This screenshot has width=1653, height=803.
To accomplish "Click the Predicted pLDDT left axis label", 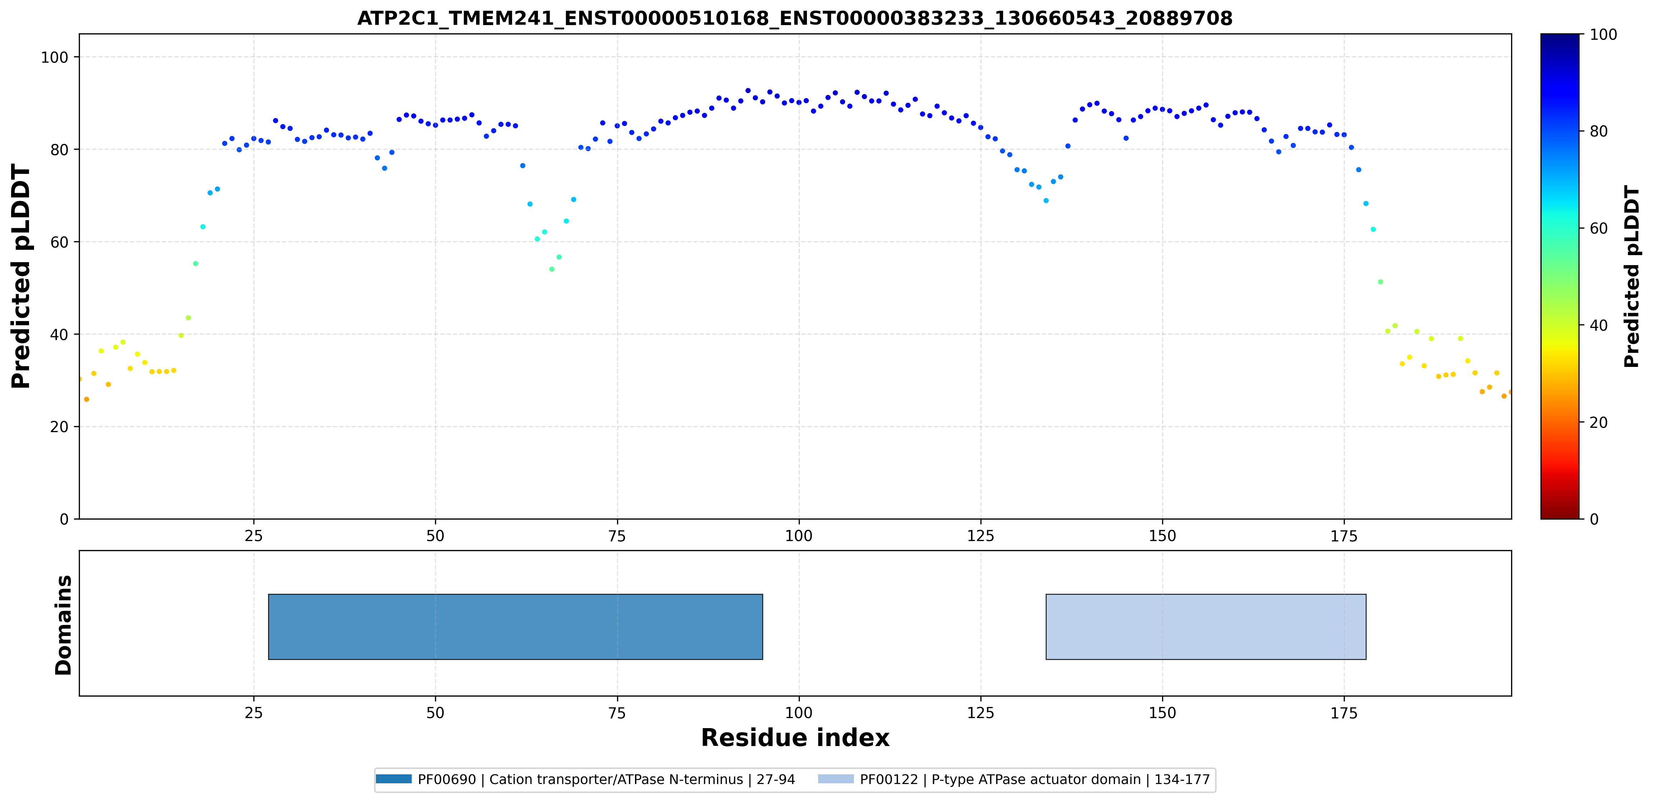I will point(21,276).
